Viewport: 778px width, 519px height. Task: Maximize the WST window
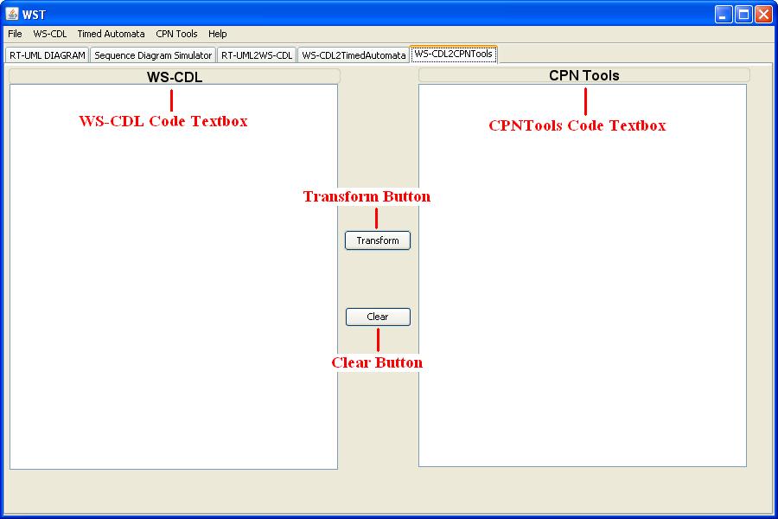(x=743, y=14)
